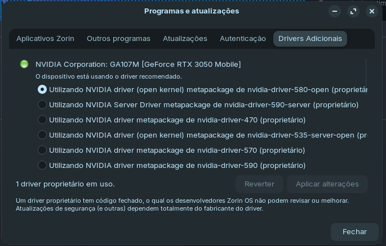The height and width of the screenshot is (246, 386).
Task: Click the Reverter button
Action: [x=259, y=184]
